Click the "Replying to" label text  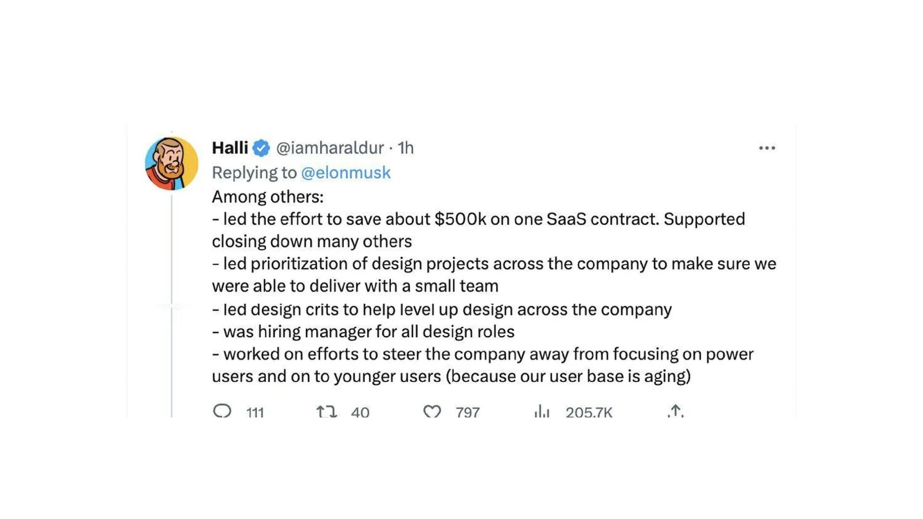[254, 173]
